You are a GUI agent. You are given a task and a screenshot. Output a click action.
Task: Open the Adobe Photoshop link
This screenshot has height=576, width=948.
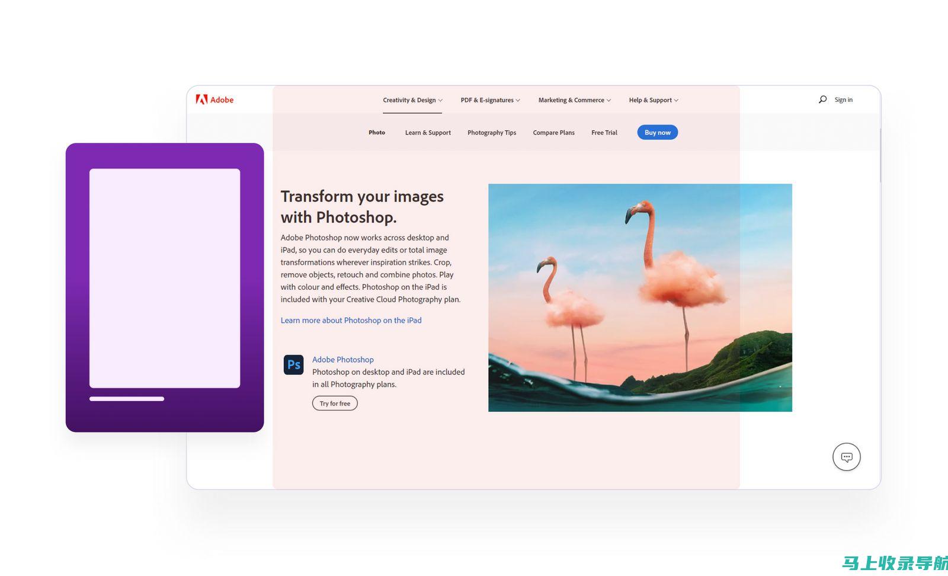pyautogui.click(x=343, y=360)
